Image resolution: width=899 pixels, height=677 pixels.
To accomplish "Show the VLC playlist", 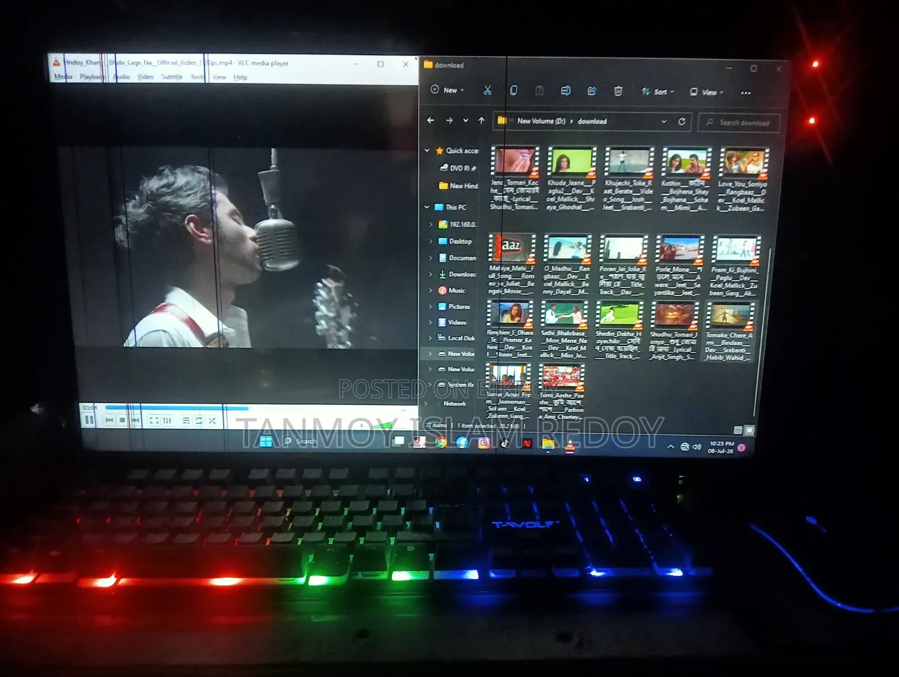I will (x=186, y=420).
